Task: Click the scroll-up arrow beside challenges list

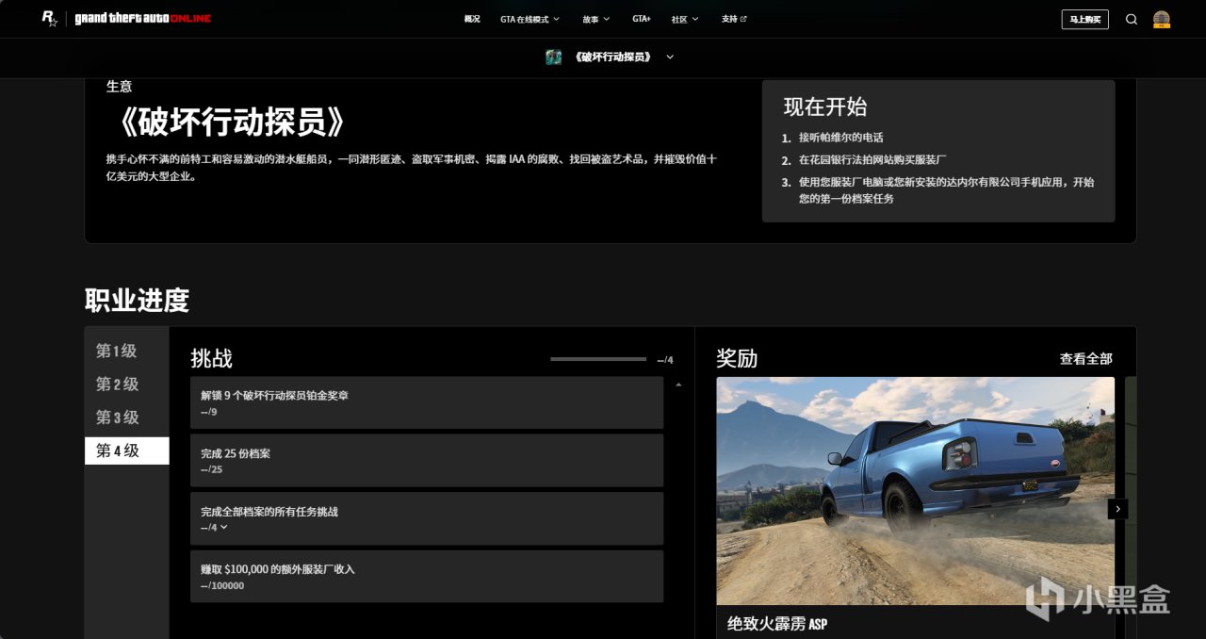Action: point(678,385)
